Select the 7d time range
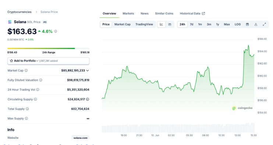This screenshot has width=273, height=145. (x=192, y=24)
